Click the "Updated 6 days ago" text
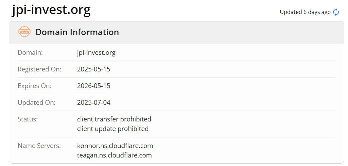The image size is (348, 166). click(x=305, y=12)
